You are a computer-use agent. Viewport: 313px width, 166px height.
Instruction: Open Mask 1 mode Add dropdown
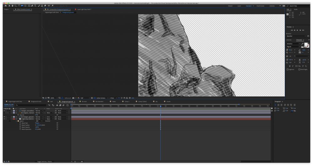39,121
